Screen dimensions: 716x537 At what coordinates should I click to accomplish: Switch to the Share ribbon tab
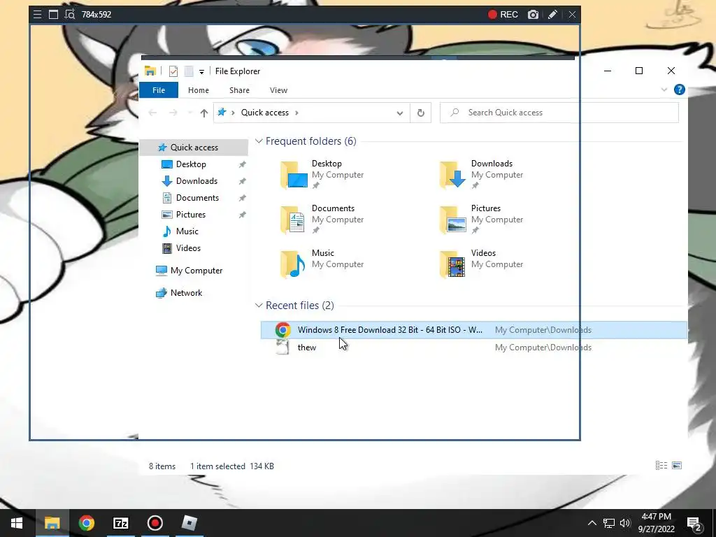tap(239, 90)
